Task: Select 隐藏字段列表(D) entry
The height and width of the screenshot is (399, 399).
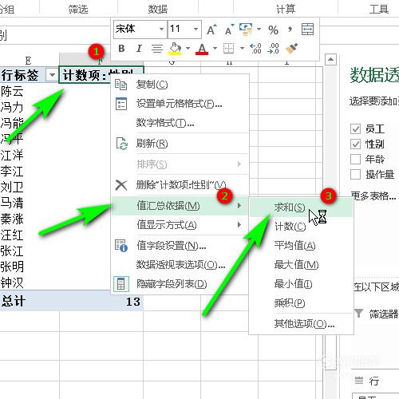Action: point(180,284)
